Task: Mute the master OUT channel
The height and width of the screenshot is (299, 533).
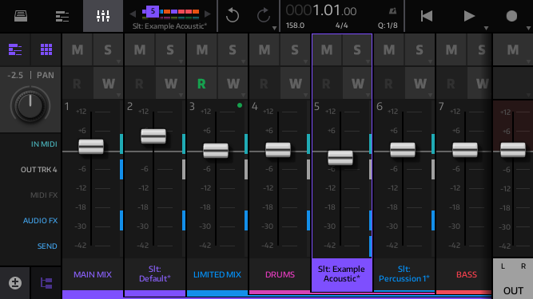Action: point(513,49)
